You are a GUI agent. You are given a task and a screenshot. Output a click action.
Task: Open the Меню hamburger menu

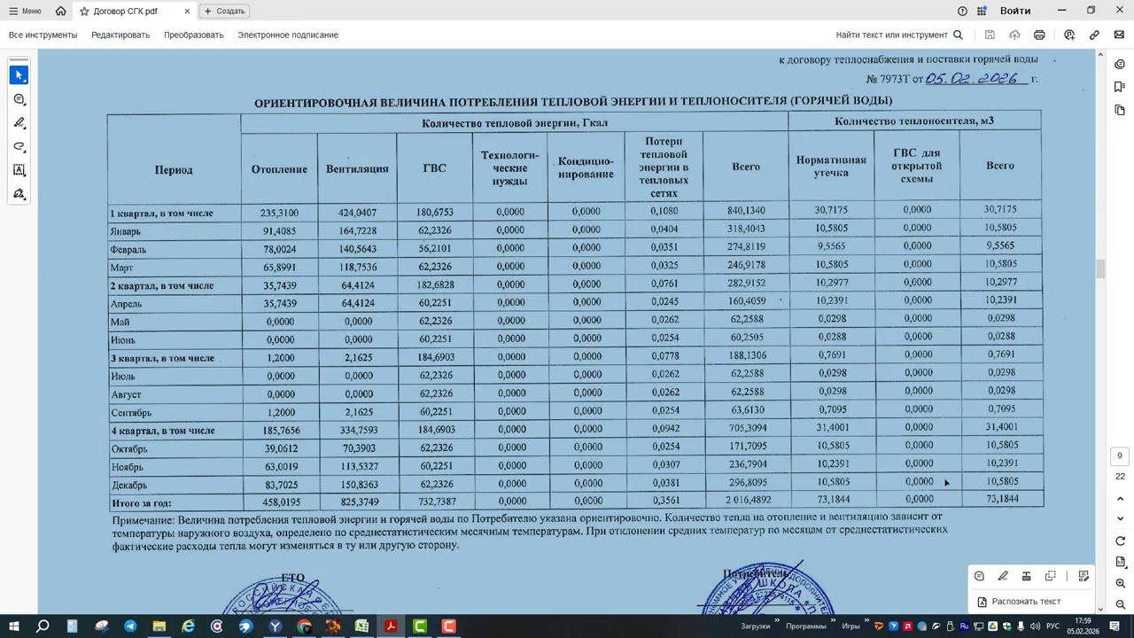coord(25,11)
